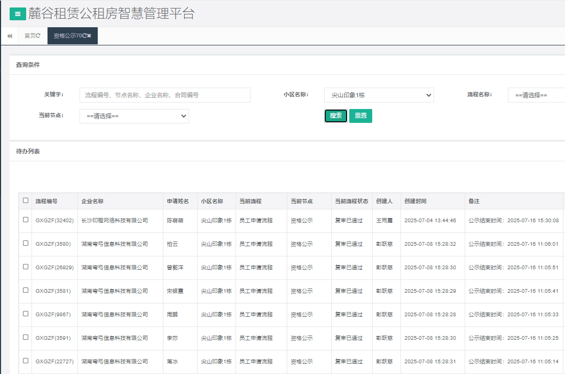
Task: Click the 搜索 button
Action: [x=336, y=116]
